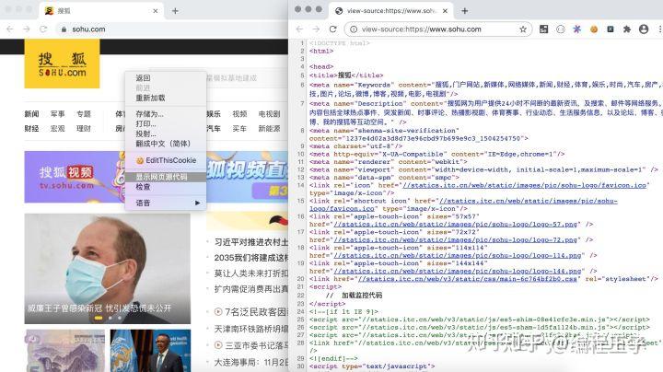Select 重新加载 in the context menu
663x372 pixels.
(150, 98)
